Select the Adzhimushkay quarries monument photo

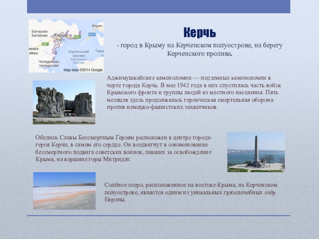click(64, 102)
